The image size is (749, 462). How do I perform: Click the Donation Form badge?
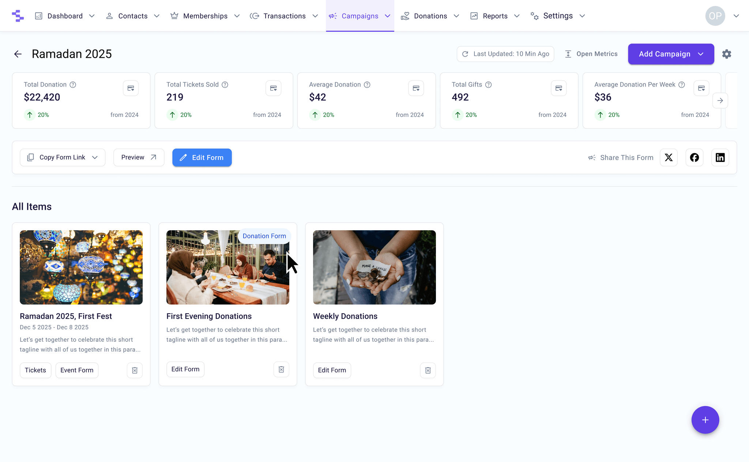(x=264, y=236)
